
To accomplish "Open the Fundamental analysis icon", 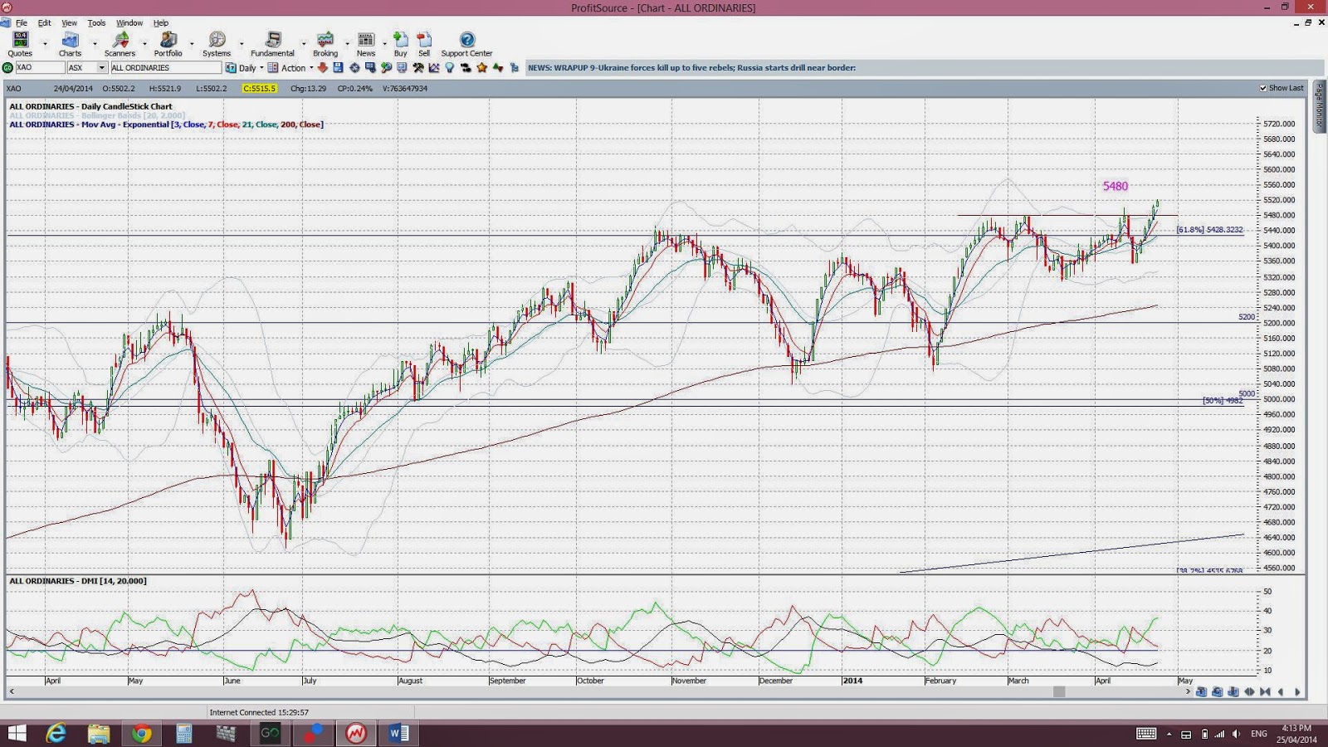I will pyautogui.click(x=272, y=44).
